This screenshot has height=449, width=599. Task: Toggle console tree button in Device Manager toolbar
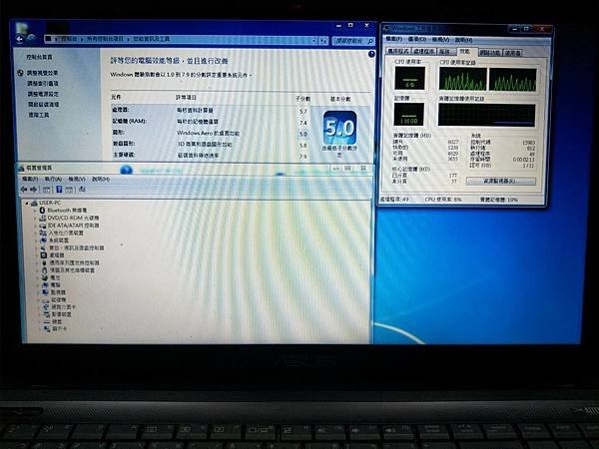point(46,190)
